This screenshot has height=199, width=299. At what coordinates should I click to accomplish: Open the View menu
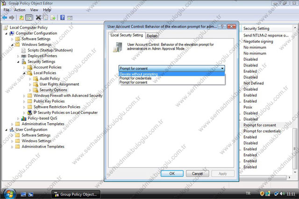pos(34,10)
